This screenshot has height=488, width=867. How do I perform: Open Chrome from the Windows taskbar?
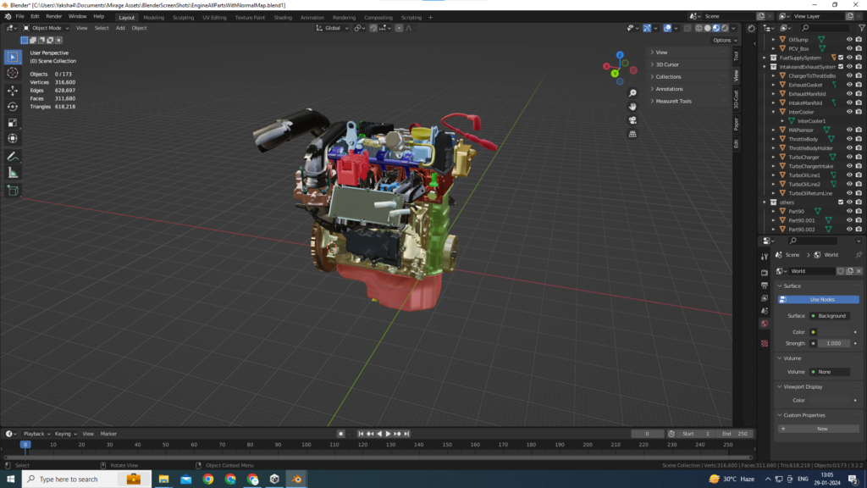click(208, 480)
